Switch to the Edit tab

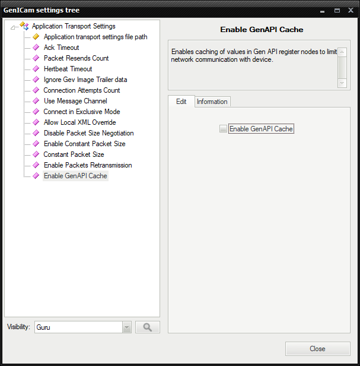(181, 102)
